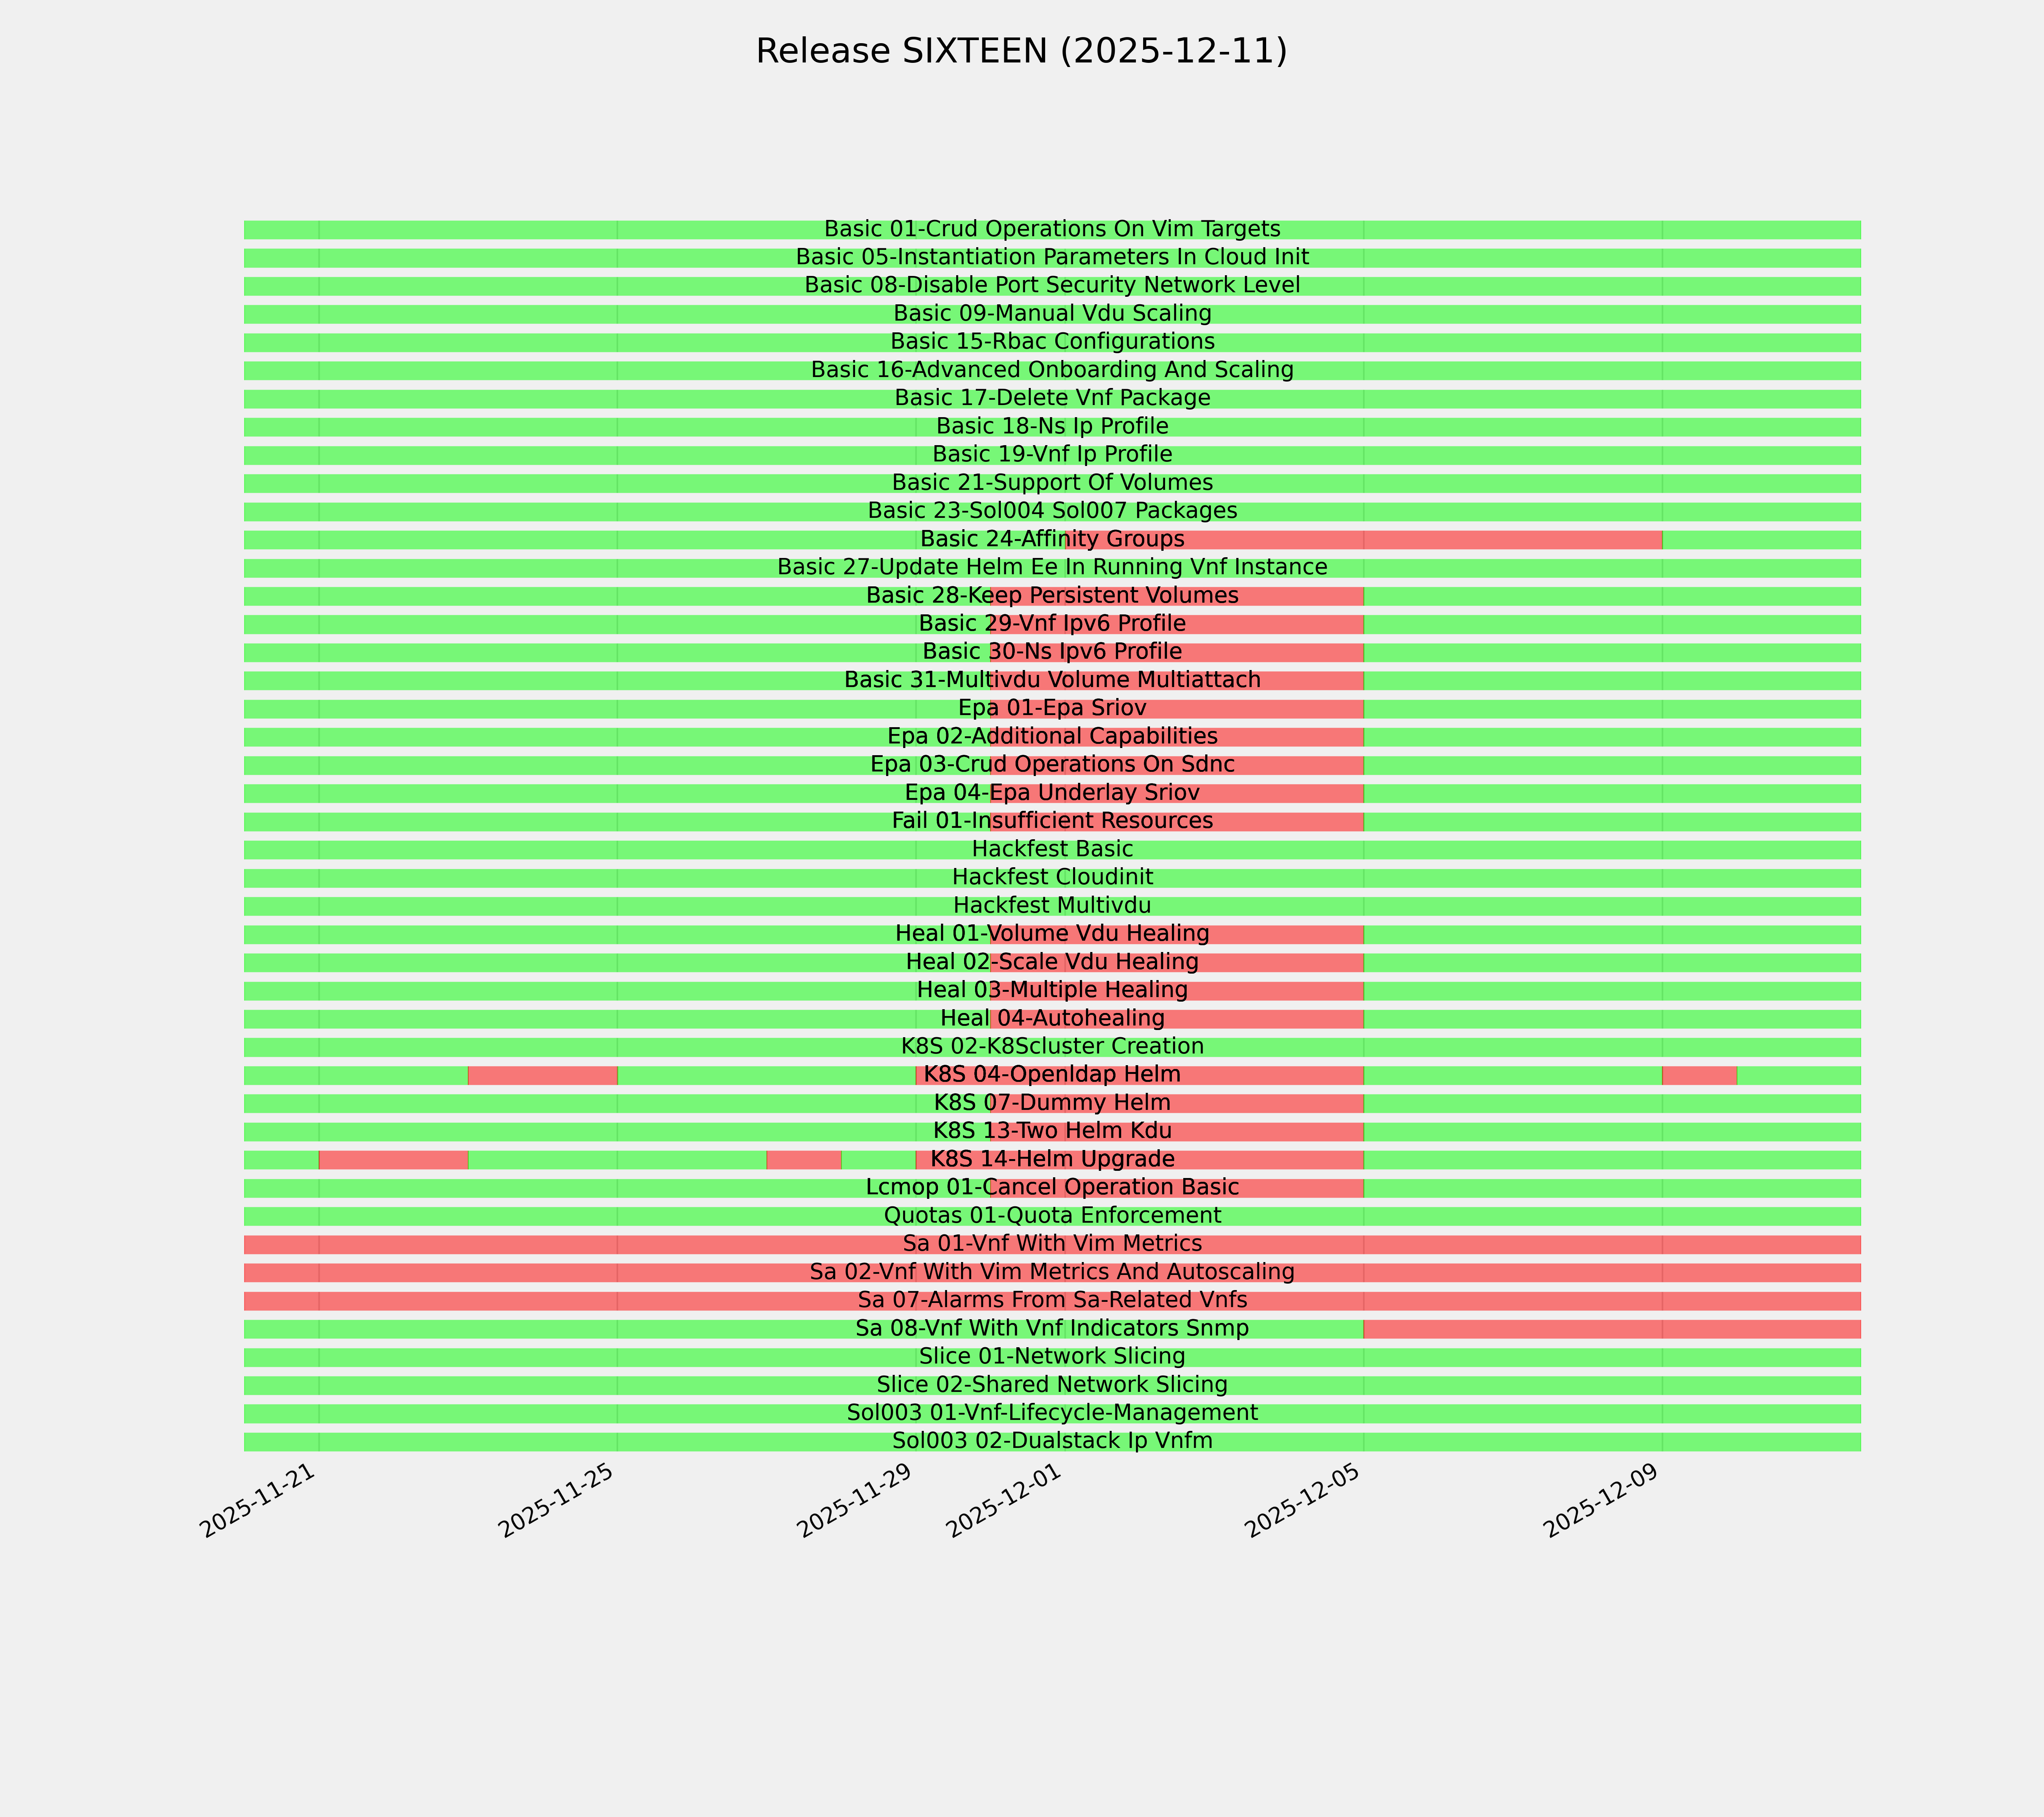Click the "Sa 01-Vnf With Vim Metrics" red bar
The height and width of the screenshot is (1817, 2044).
pos(1052,1244)
